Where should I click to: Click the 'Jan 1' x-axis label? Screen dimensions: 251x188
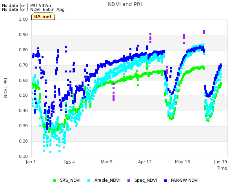(x=31, y=162)
